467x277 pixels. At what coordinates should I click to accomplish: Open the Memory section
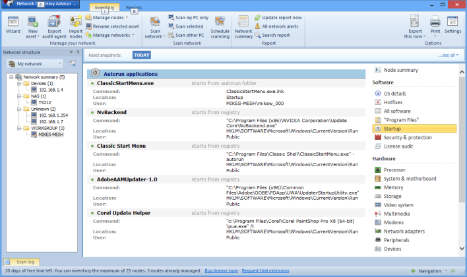pyautogui.click(x=393, y=187)
